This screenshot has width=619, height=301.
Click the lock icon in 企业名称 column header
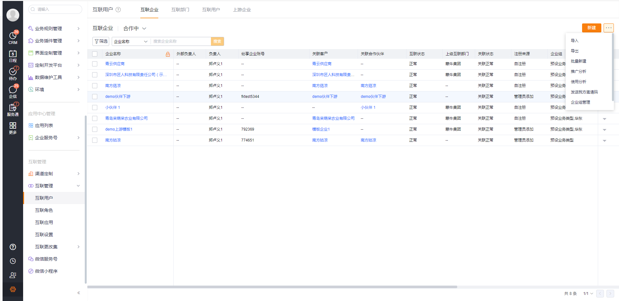tap(168, 54)
